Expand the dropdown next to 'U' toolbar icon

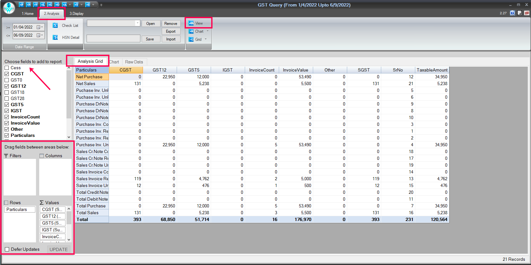[x=93, y=5]
